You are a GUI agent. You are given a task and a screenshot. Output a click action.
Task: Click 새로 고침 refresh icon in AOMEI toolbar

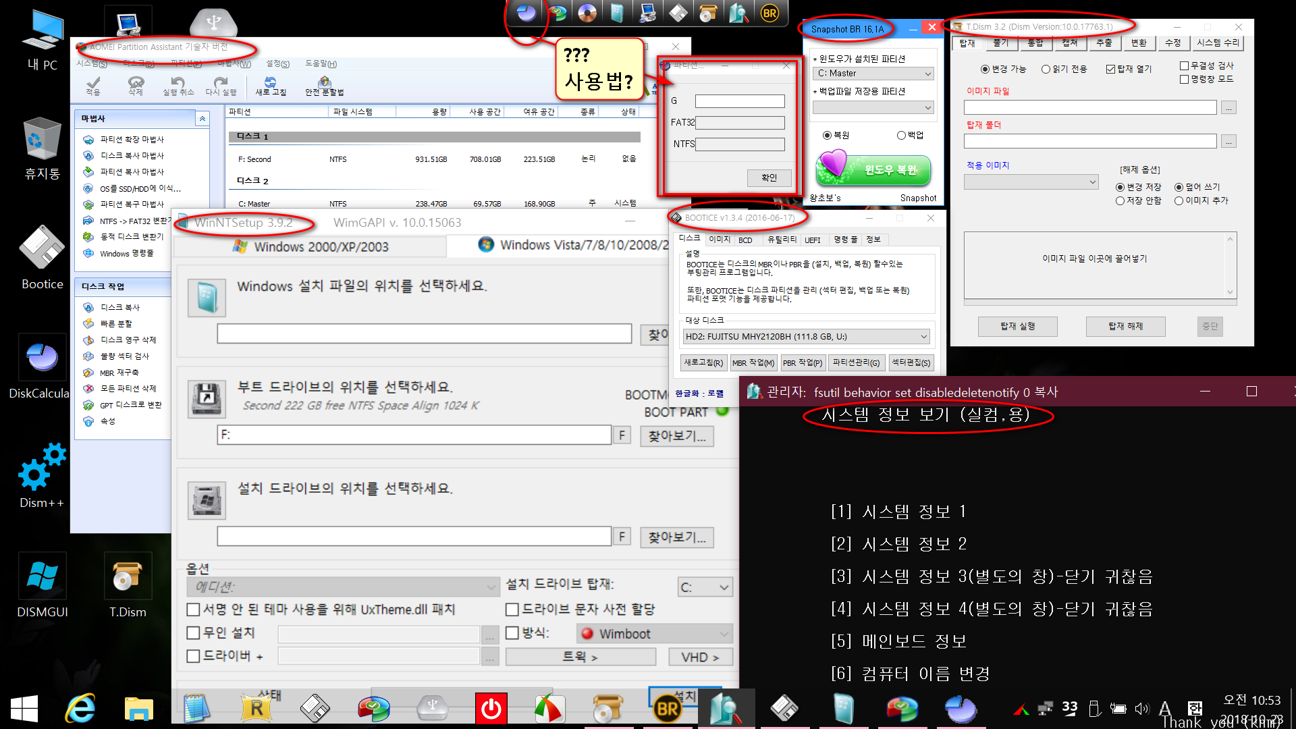click(271, 85)
